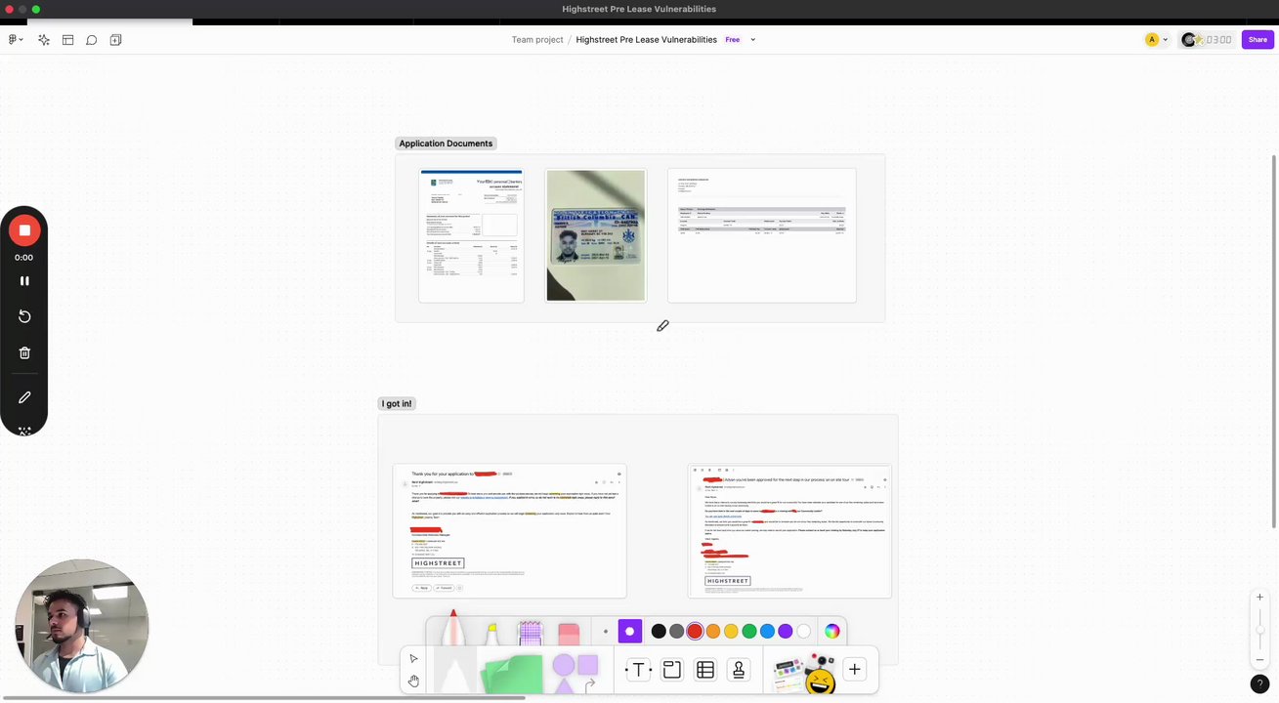Select the 'Thank you for your application' email screenshot
This screenshot has width=1279, height=703.
click(x=509, y=530)
